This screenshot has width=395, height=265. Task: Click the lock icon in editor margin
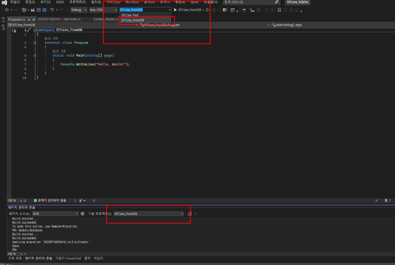click(14, 30)
